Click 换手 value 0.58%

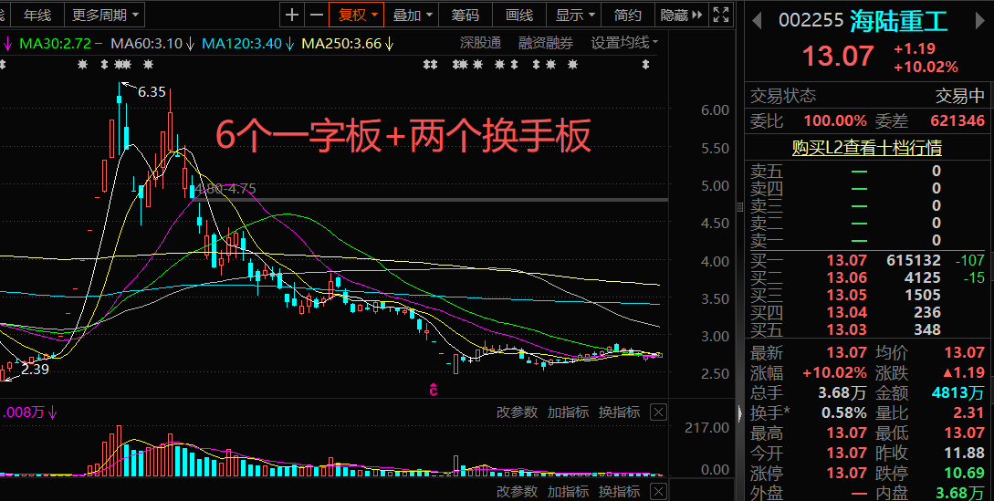[x=843, y=412]
